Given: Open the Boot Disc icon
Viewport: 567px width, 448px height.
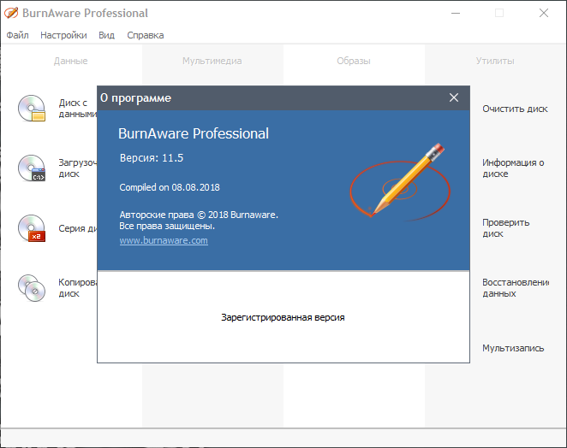Looking at the screenshot, I should click(x=32, y=168).
